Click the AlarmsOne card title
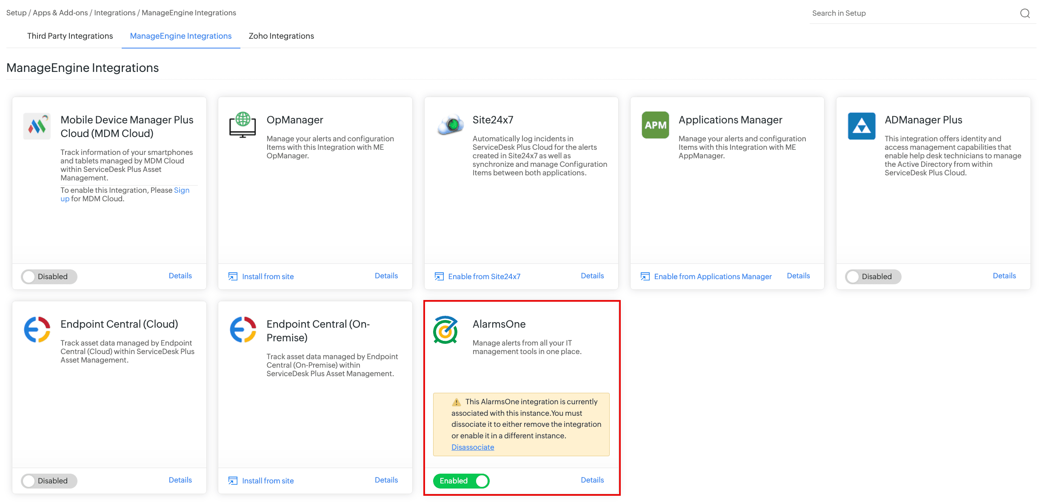 499,324
